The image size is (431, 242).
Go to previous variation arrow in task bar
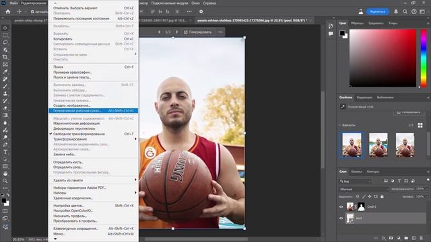[159, 32]
